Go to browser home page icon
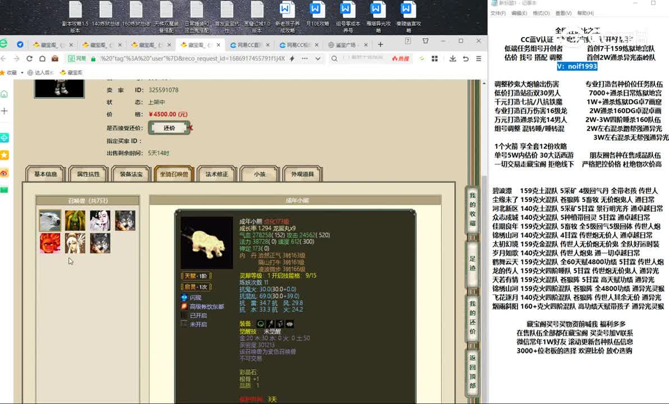 42,58
